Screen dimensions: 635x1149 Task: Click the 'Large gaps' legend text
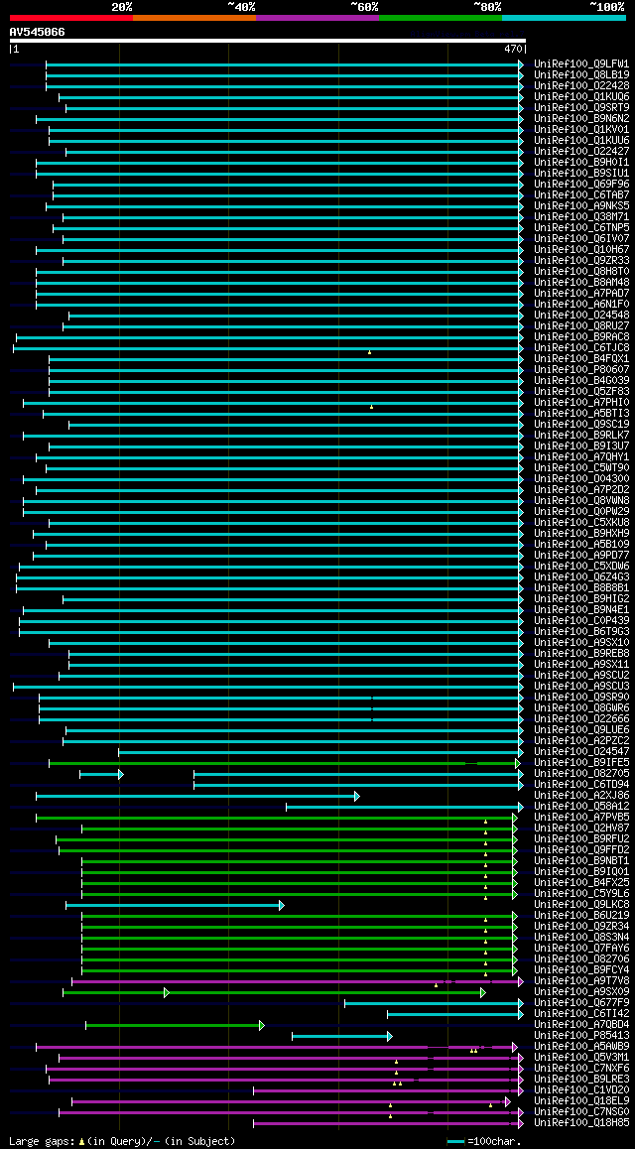(x=41, y=1141)
